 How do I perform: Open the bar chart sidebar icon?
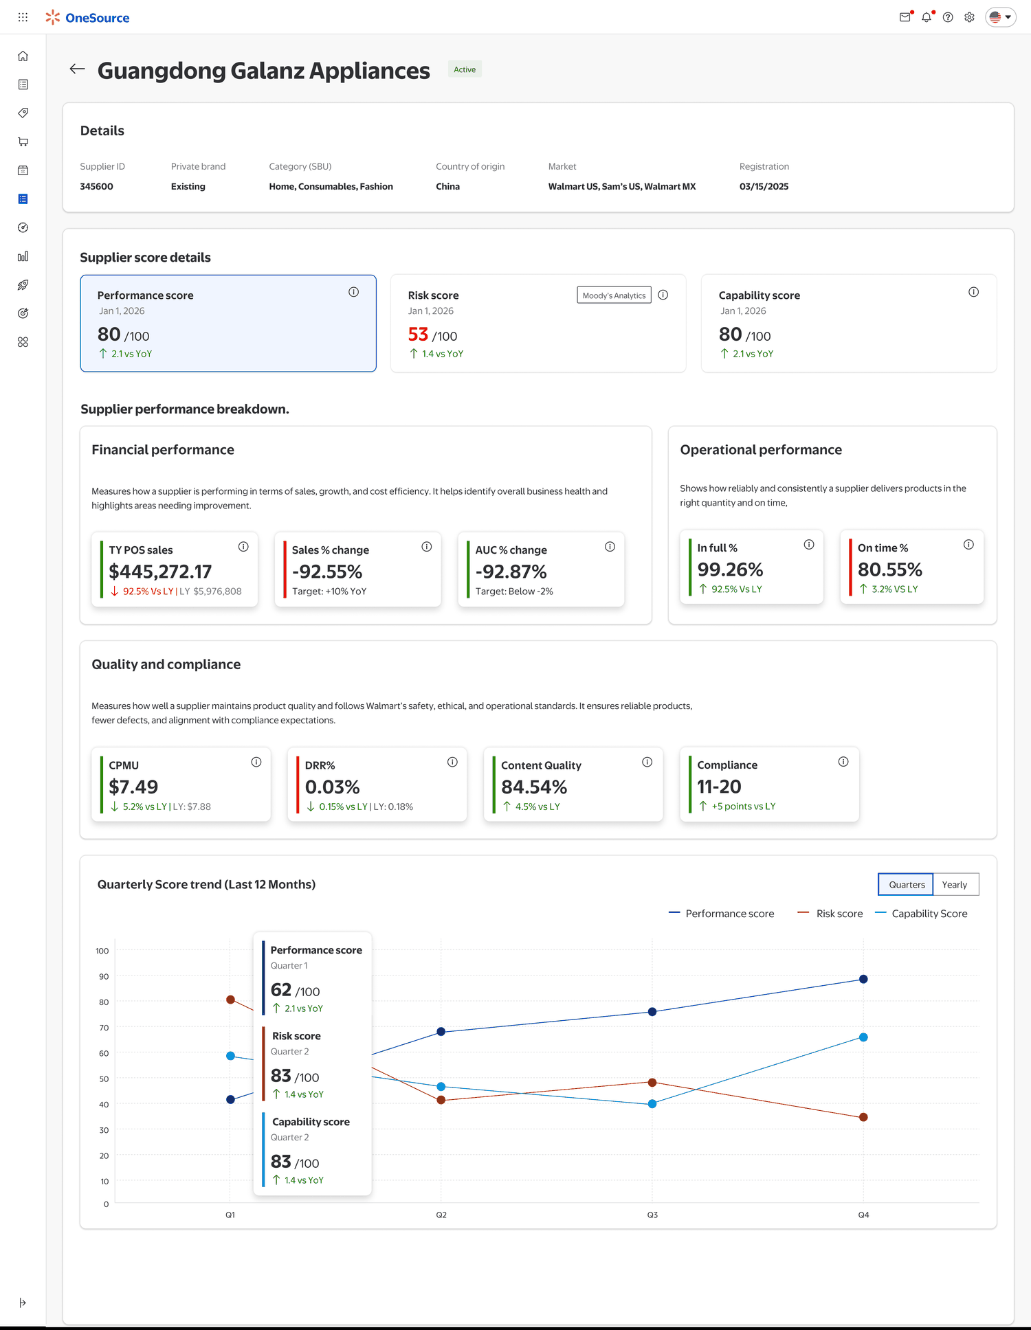(x=23, y=256)
